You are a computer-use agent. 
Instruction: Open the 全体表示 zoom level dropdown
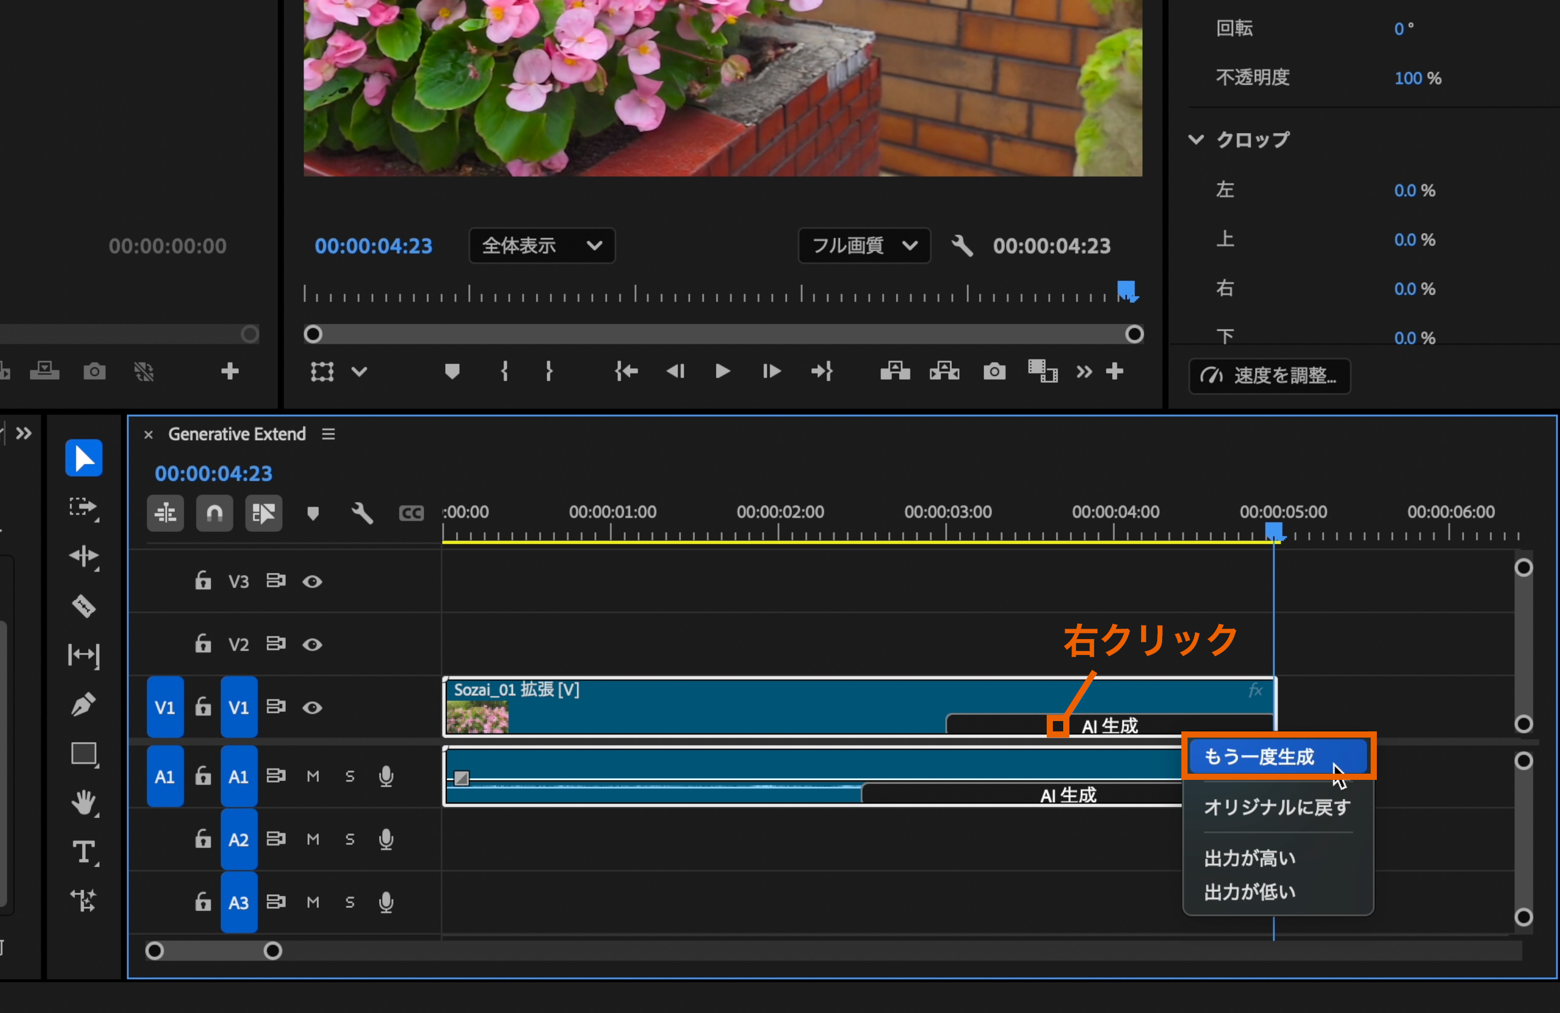pos(542,246)
